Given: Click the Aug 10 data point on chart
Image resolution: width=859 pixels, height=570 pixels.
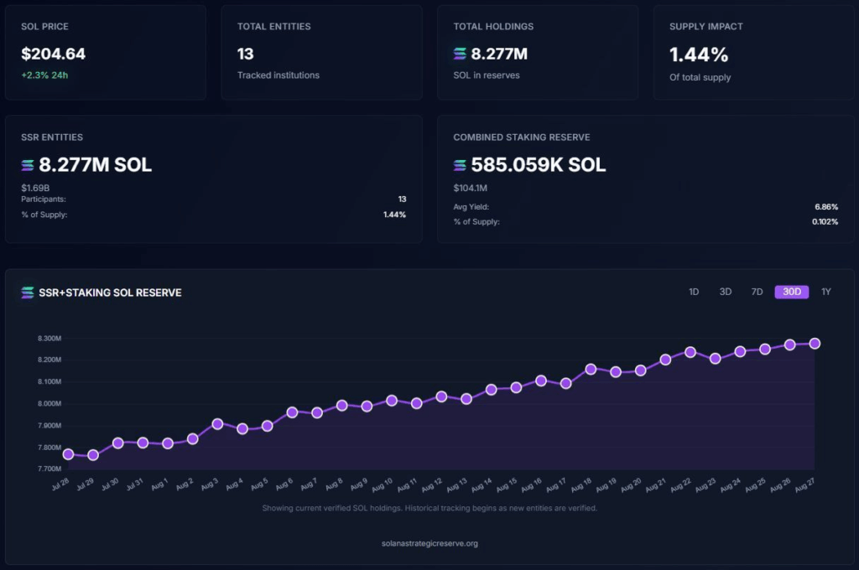Looking at the screenshot, I should coord(392,401).
